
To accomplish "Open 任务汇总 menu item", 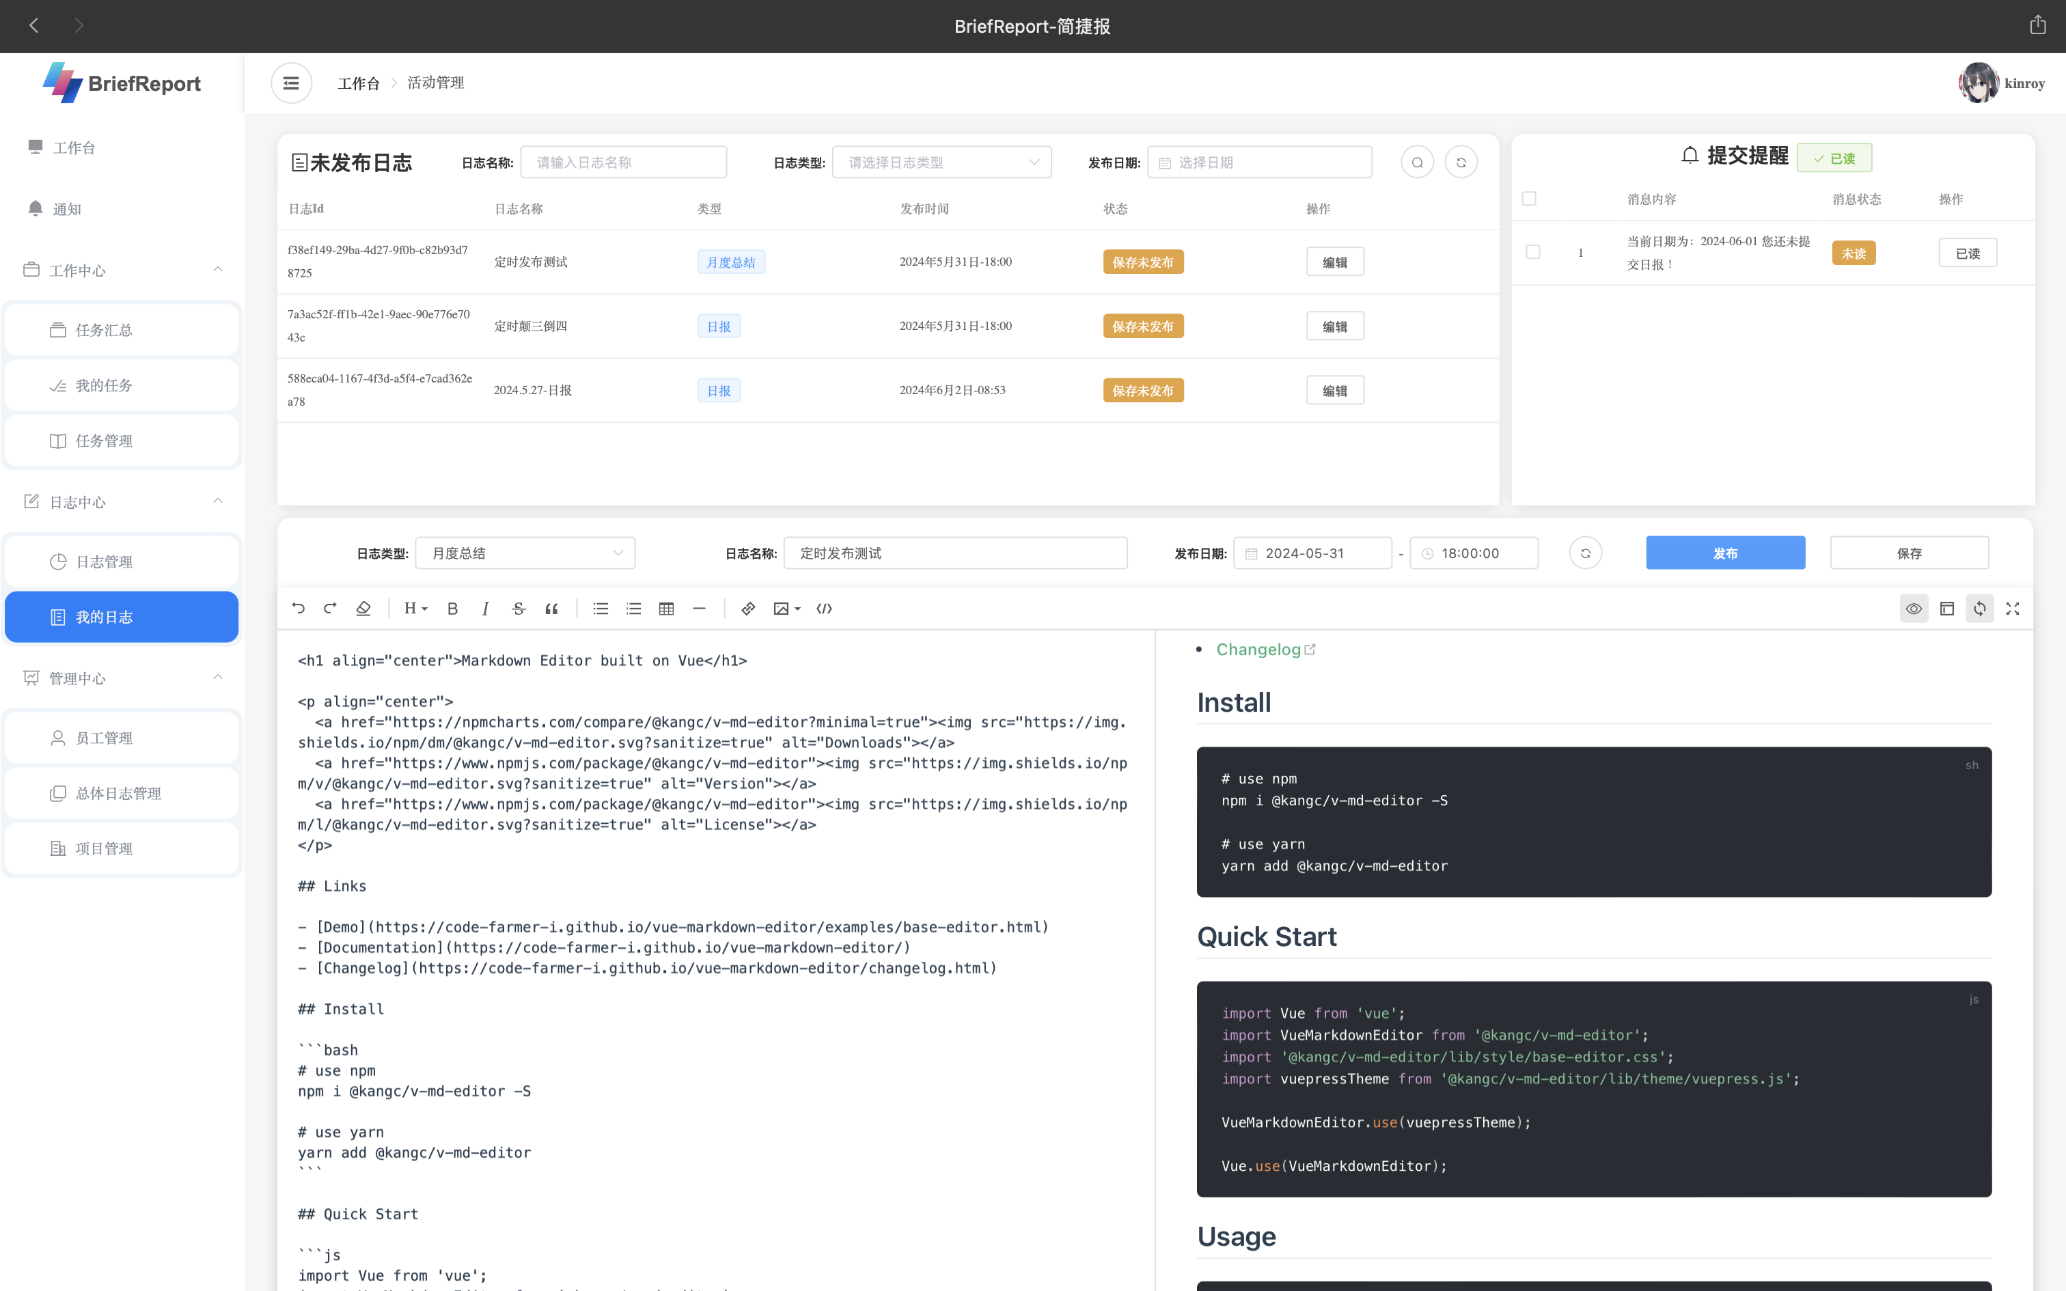I will [x=122, y=329].
